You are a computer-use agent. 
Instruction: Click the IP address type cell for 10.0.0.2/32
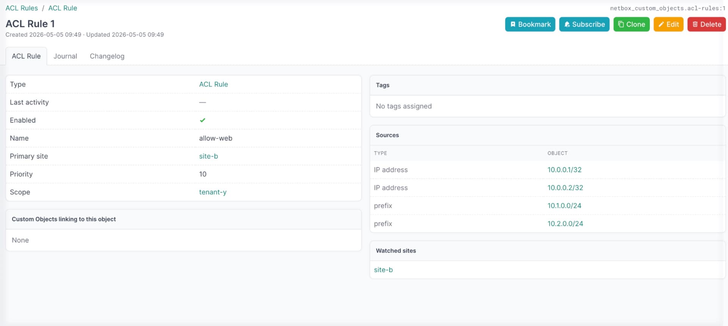pos(391,187)
